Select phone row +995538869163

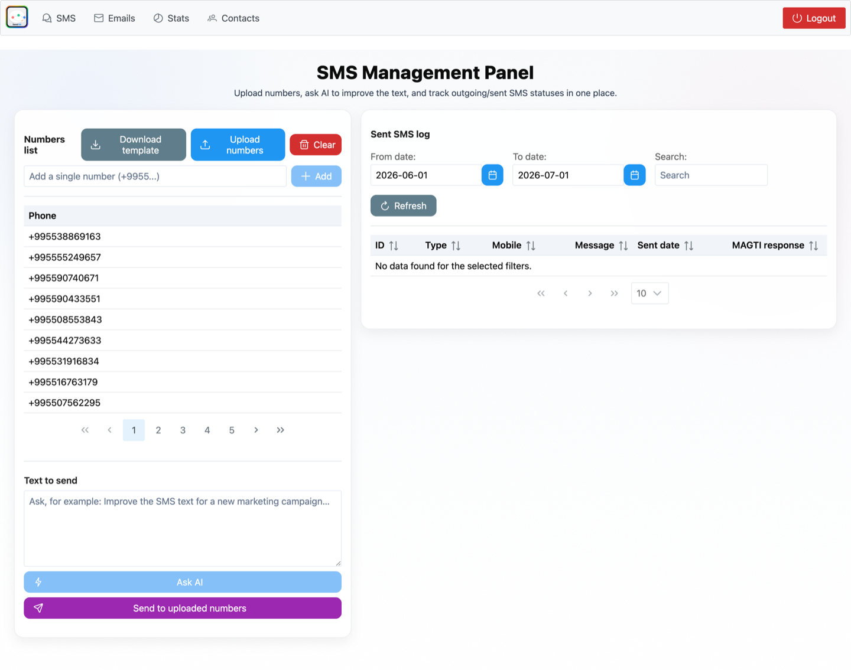tap(183, 237)
